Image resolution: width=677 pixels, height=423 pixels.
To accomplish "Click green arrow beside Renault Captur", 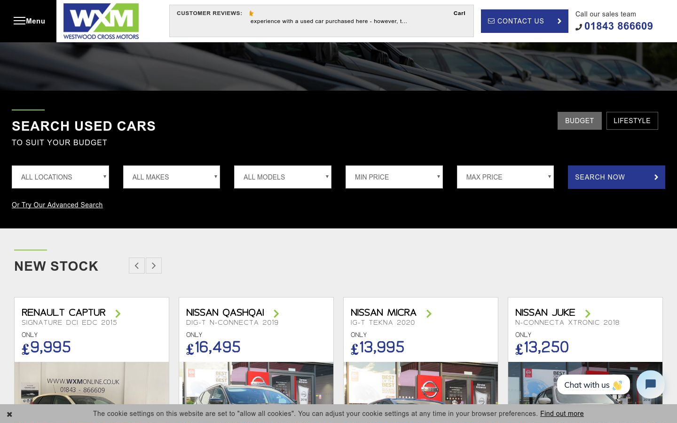I will pyautogui.click(x=118, y=313).
